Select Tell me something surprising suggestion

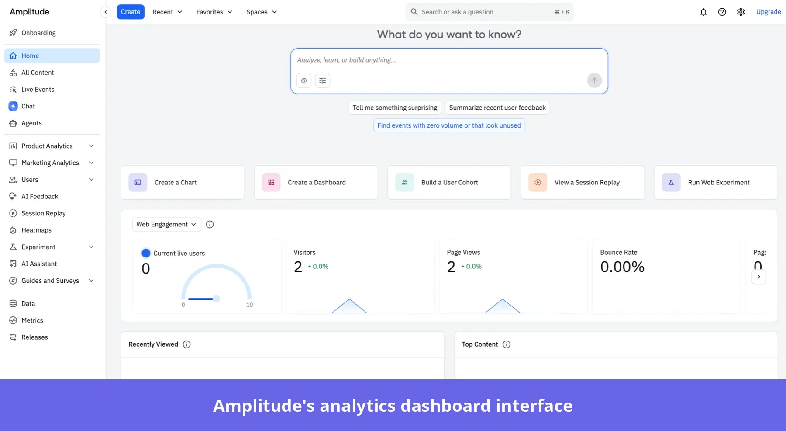(x=395, y=108)
